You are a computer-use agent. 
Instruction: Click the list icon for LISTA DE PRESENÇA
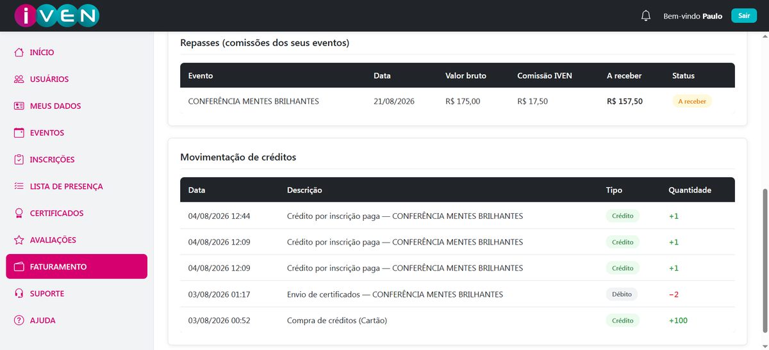[19, 186]
